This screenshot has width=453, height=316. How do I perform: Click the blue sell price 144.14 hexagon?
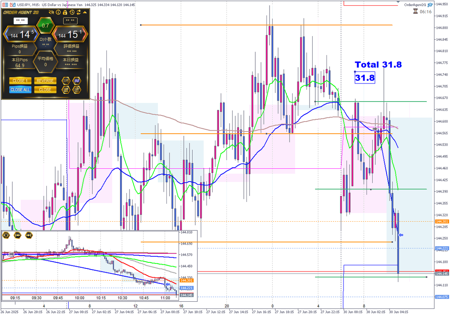21,34
